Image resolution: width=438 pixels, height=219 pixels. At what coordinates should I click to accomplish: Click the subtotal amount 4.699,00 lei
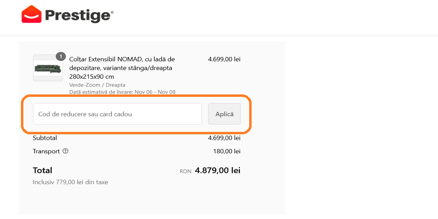tap(224, 138)
